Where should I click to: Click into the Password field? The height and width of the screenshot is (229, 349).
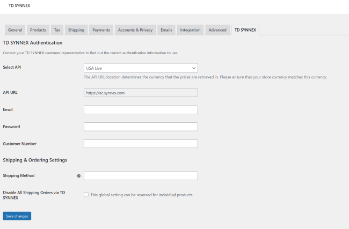(x=141, y=127)
